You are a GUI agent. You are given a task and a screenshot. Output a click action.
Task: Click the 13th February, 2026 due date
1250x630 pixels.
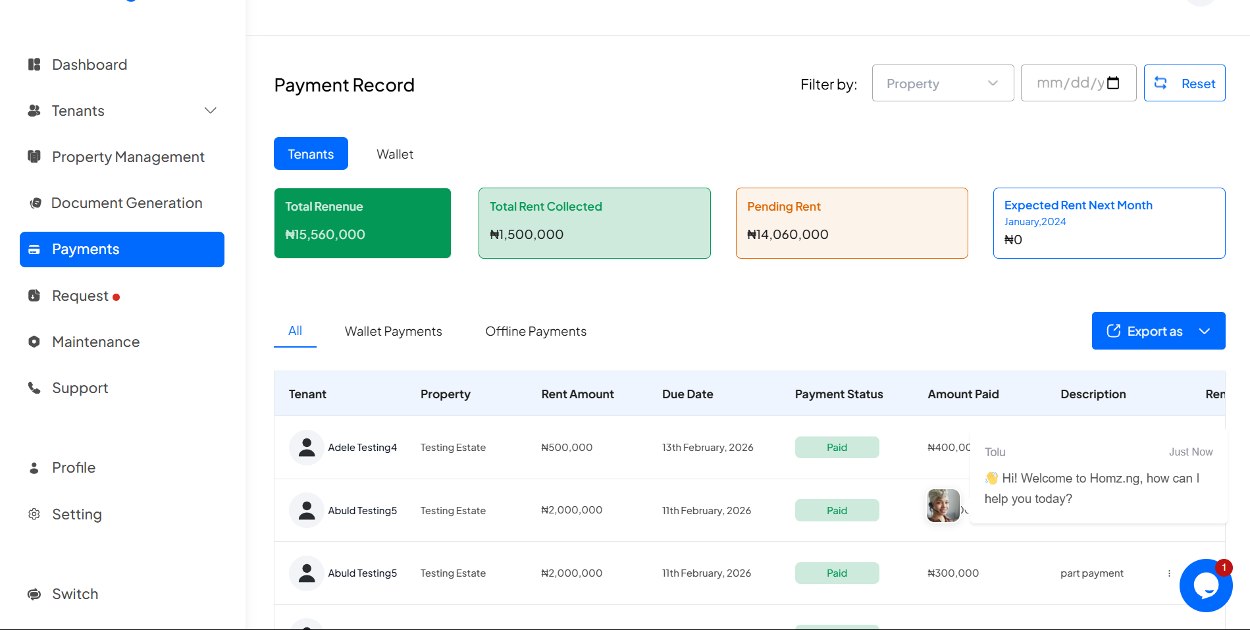(x=708, y=448)
